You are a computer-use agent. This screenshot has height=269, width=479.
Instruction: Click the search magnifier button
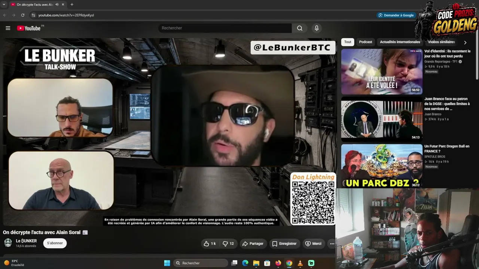click(x=300, y=28)
